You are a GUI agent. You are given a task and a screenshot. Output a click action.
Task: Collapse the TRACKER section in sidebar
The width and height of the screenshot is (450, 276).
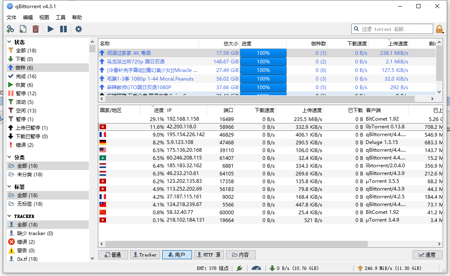[x=10, y=216]
